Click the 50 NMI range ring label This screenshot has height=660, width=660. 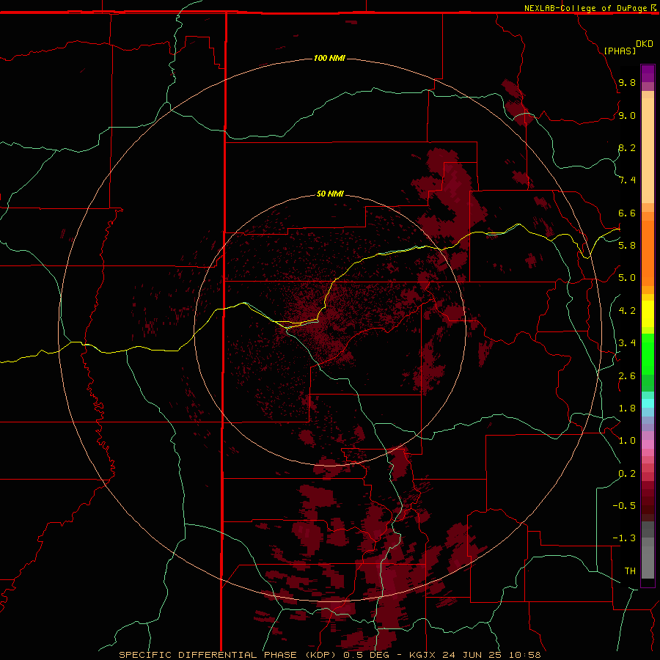click(330, 194)
